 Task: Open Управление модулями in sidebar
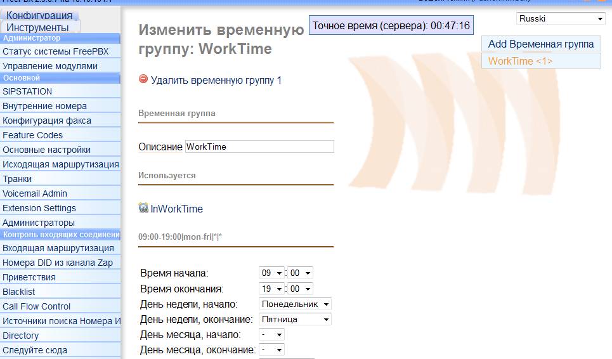[x=60, y=66]
